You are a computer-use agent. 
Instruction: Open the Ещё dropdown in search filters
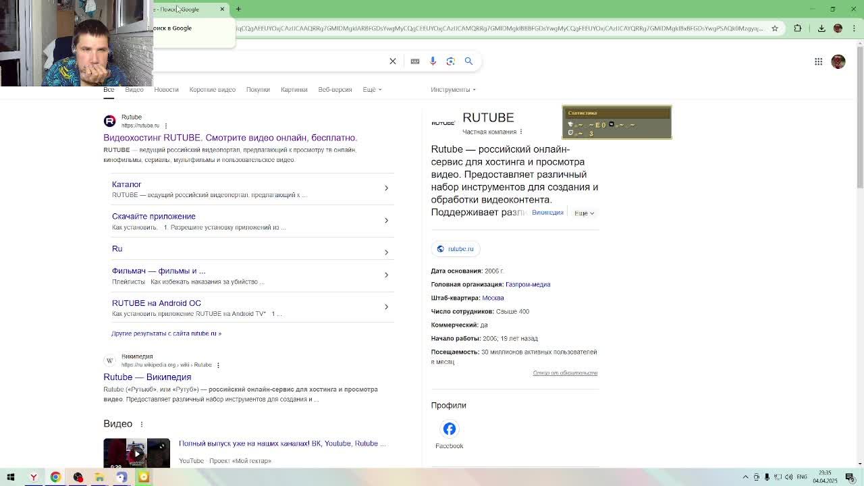[x=372, y=90]
